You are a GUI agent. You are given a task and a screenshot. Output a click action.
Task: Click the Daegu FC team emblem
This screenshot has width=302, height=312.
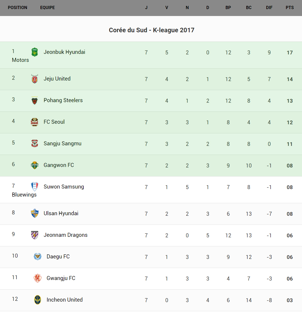38,257
